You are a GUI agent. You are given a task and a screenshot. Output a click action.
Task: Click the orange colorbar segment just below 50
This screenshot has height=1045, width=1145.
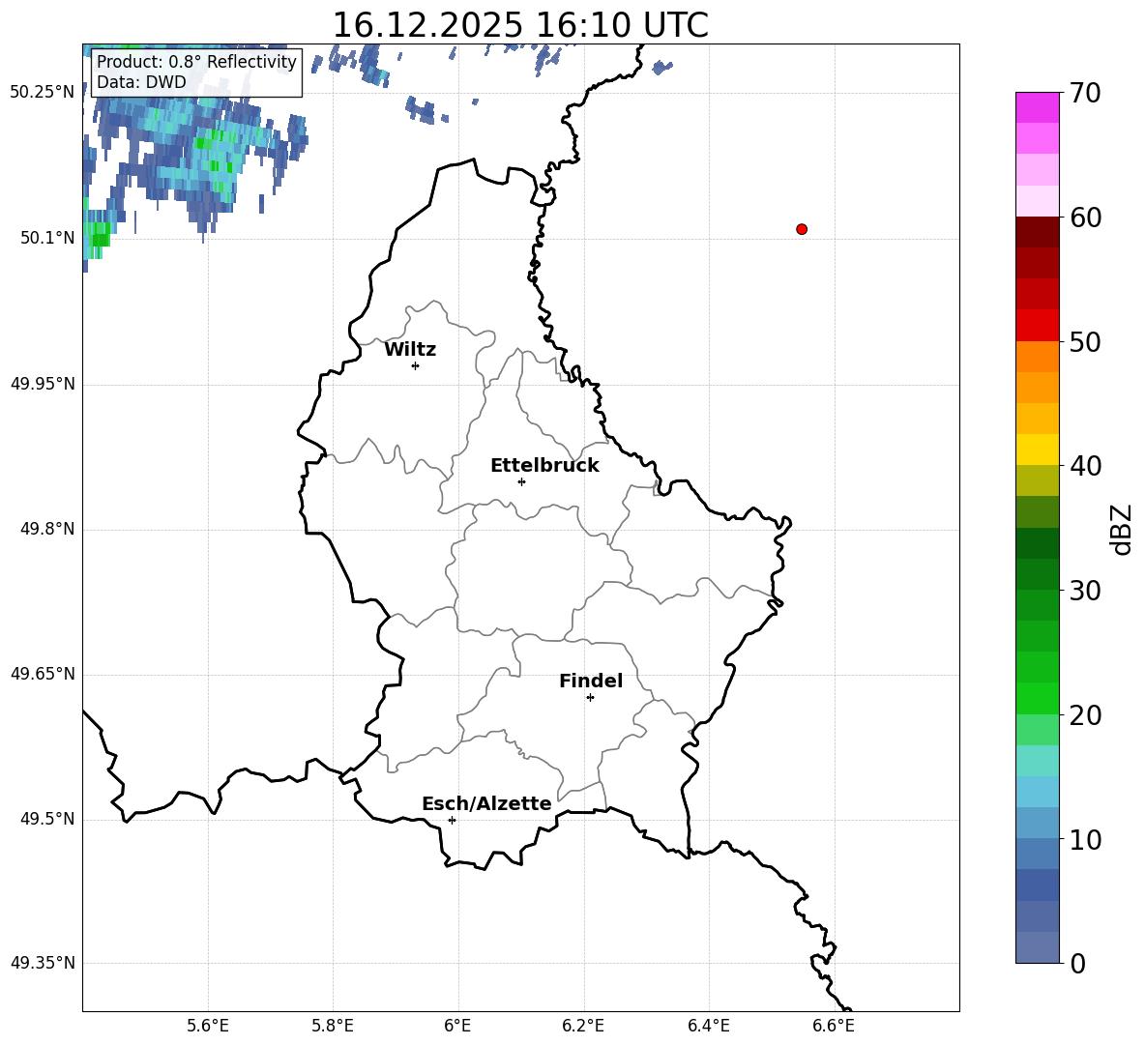(x=1037, y=357)
